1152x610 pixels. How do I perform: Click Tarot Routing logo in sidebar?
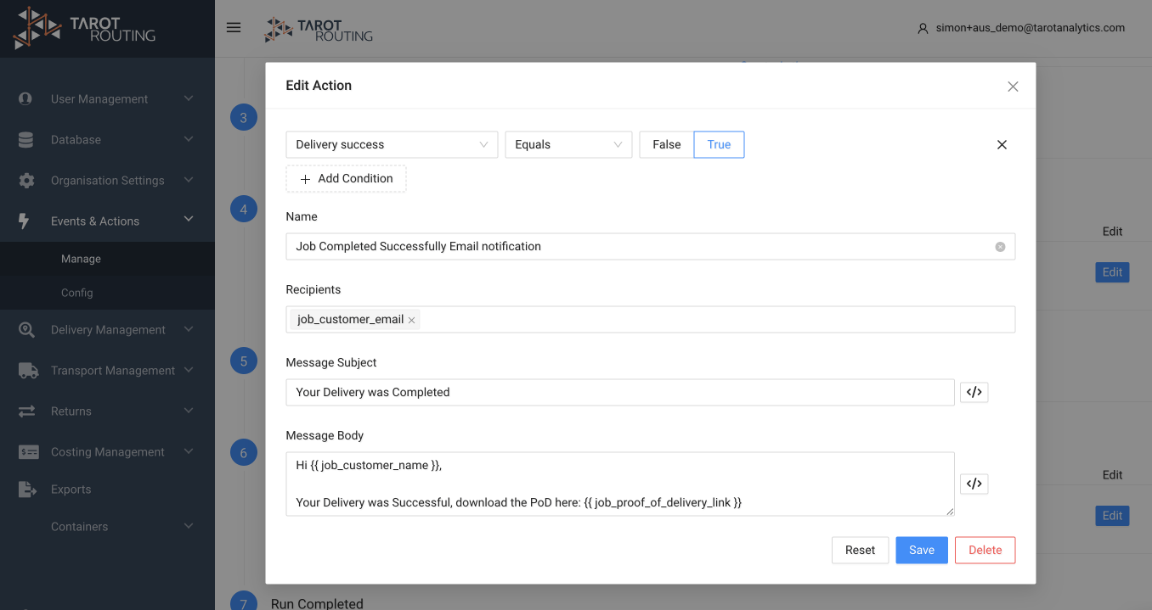click(x=85, y=29)
